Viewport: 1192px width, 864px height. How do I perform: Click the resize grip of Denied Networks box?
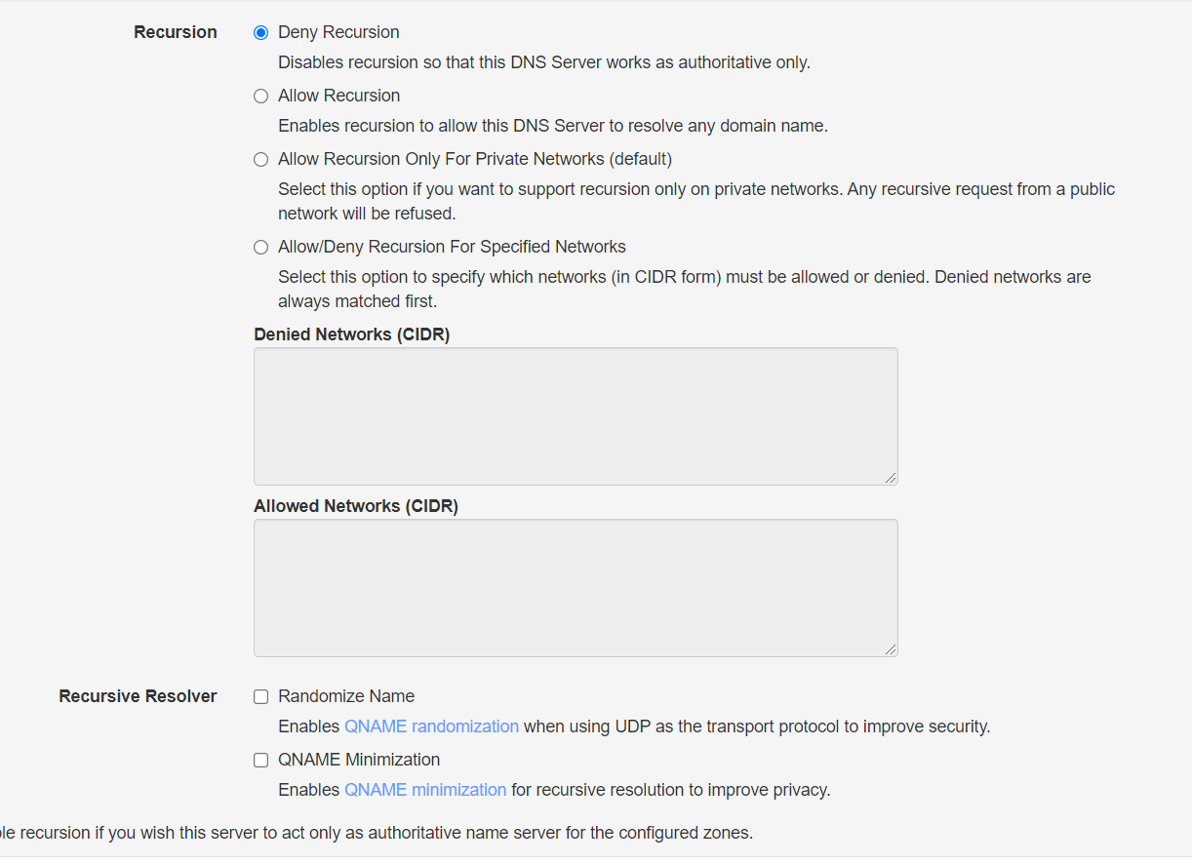[892, 478]
